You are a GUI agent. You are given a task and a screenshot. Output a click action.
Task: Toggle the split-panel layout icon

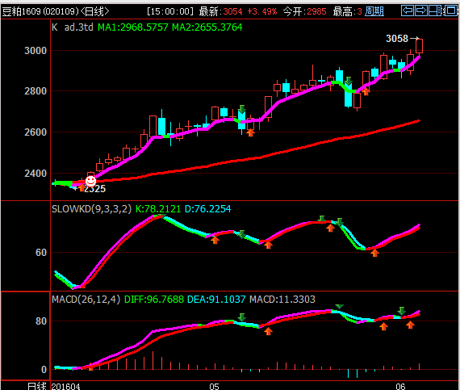(x=435, y=10)
